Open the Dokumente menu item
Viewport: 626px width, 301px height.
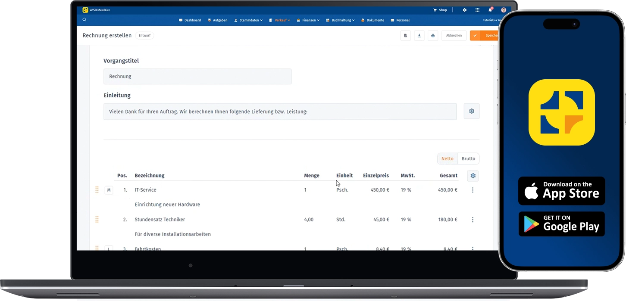(x=372, y=20)
